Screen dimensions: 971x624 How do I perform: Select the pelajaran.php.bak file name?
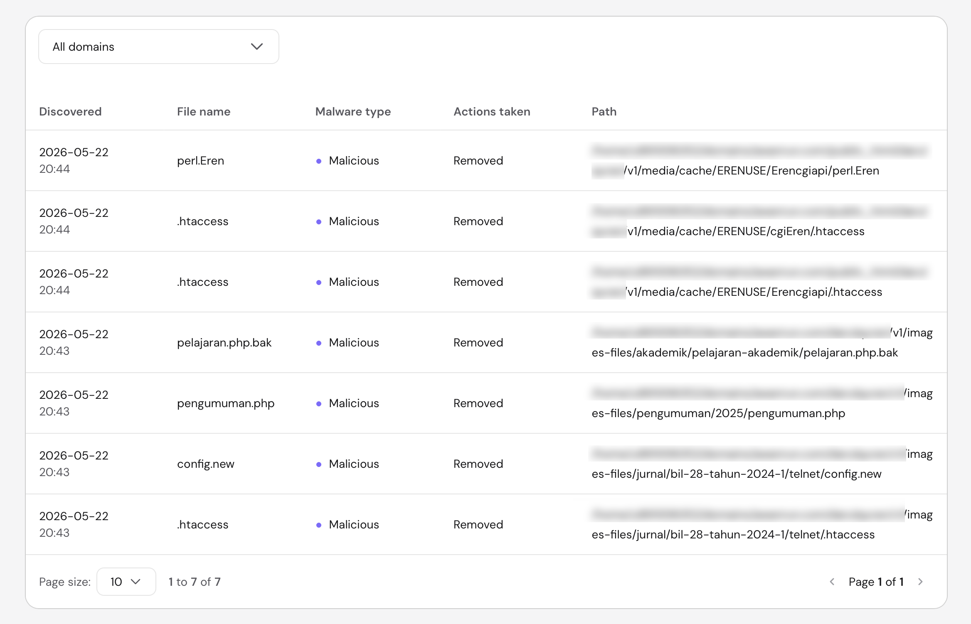pyautogui.click(x=224, y=343)
